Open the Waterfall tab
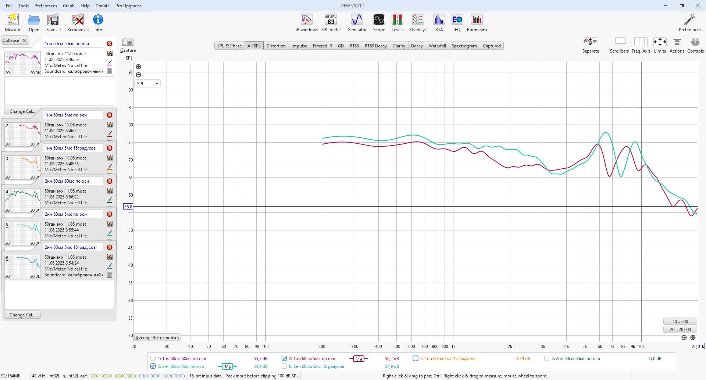Image resolution: width=706 pixels, height=380 pixels. pos(437,46)
